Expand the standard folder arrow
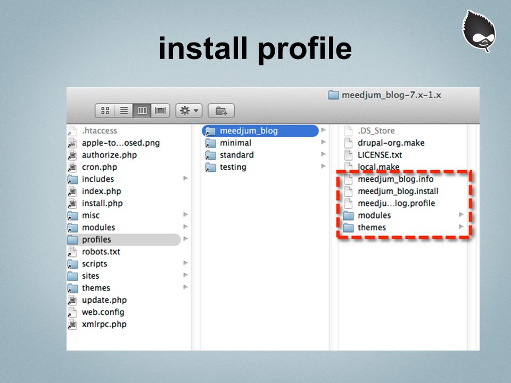 click(323, 154)
